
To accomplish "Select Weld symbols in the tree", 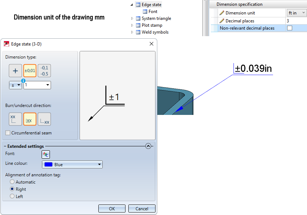I will [x=155, y=32].
